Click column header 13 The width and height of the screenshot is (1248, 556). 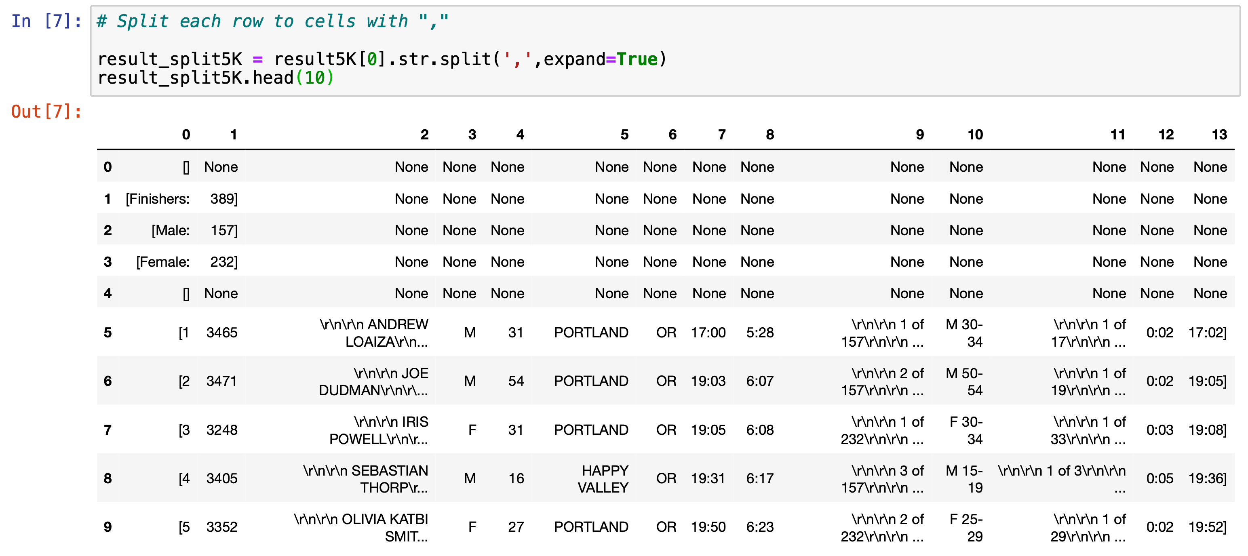pyautogui.click(x=1218, y=135)
